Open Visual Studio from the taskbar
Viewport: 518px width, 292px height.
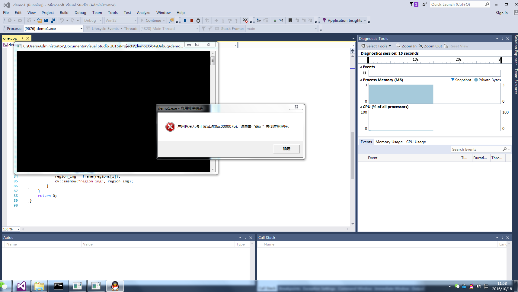pyautogui.click(x=21, y=286)
